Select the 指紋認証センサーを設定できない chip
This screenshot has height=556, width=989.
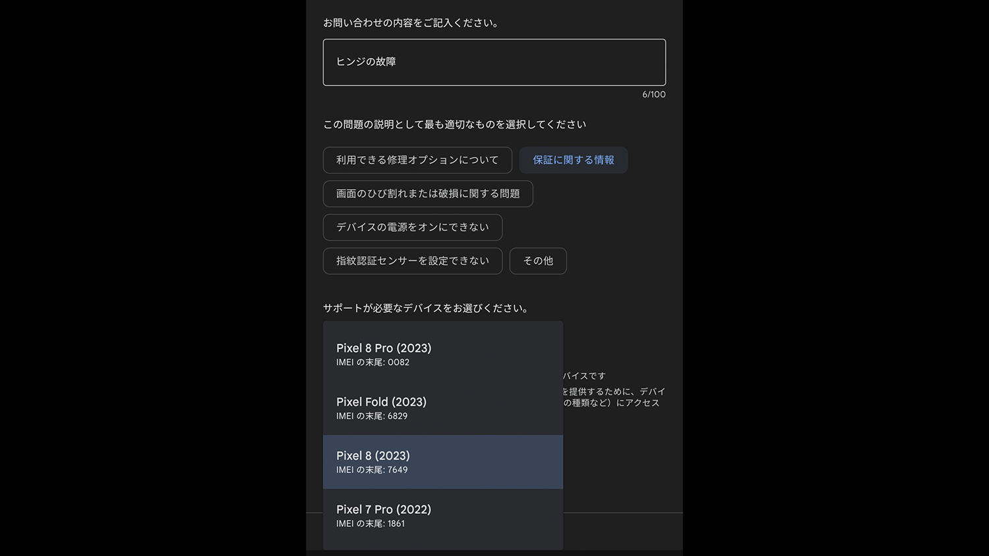(412, 261)
